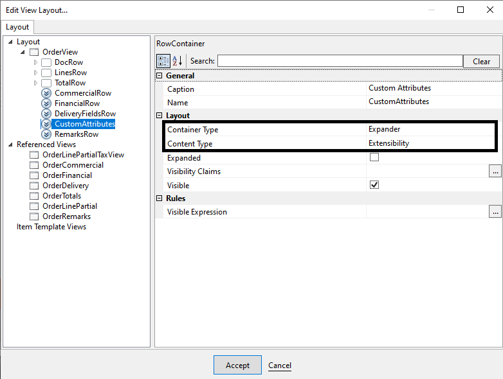The image size is (503, 379).
Task: Click the CommercialRow expander icon
Action: (46, 93)
